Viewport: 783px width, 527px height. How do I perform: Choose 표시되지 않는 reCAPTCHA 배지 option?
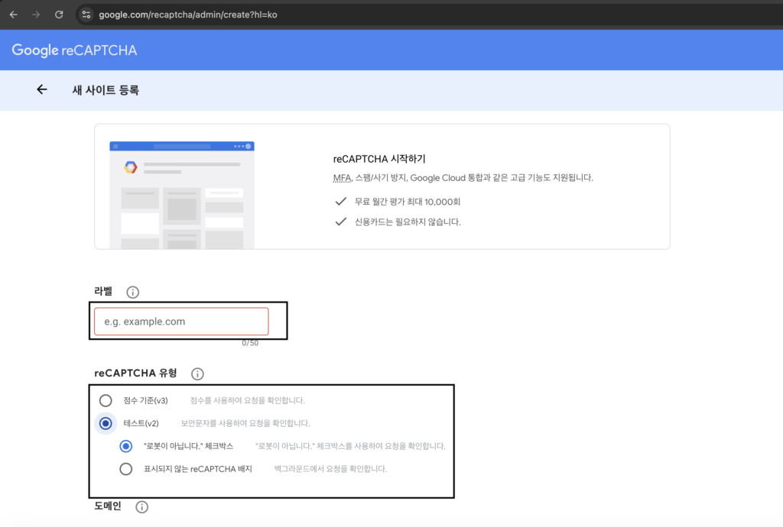click(x=126, y=469)
